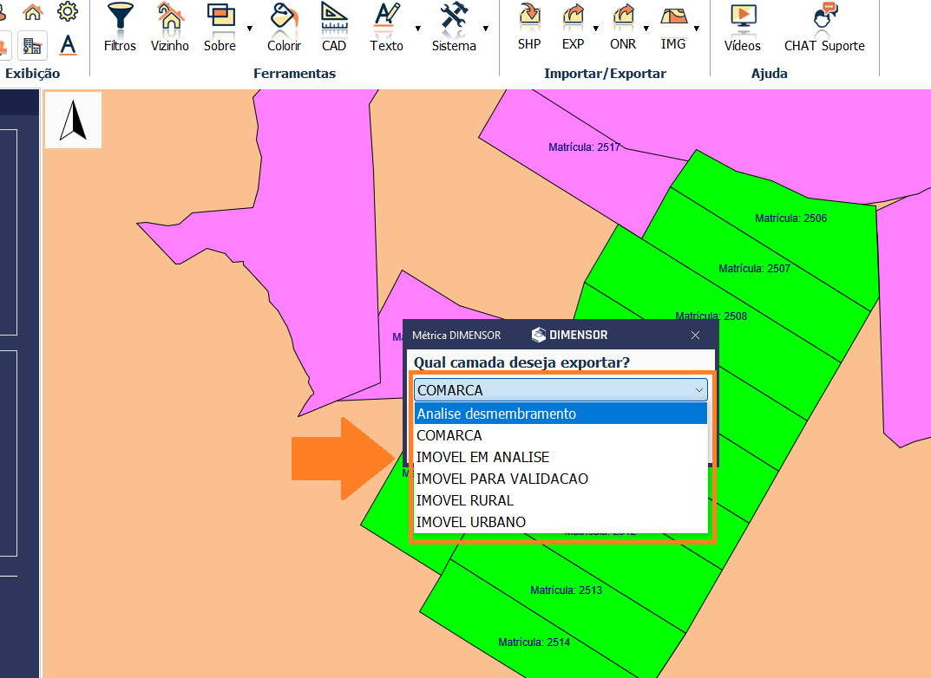Expand the dropdown arrow beside Sistema
The width and height of the screenshot is (931, 678).
pos(486,28)
